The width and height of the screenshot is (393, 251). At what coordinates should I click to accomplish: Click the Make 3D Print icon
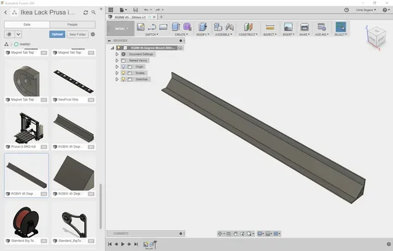[305, 27]
